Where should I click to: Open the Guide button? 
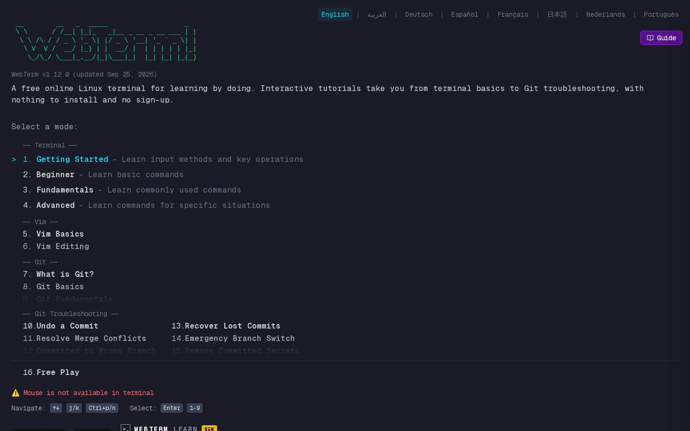661,38
